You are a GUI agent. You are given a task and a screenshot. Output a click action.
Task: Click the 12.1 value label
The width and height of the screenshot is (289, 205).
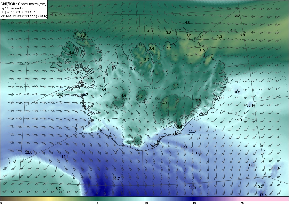click(x=252, y=165)
